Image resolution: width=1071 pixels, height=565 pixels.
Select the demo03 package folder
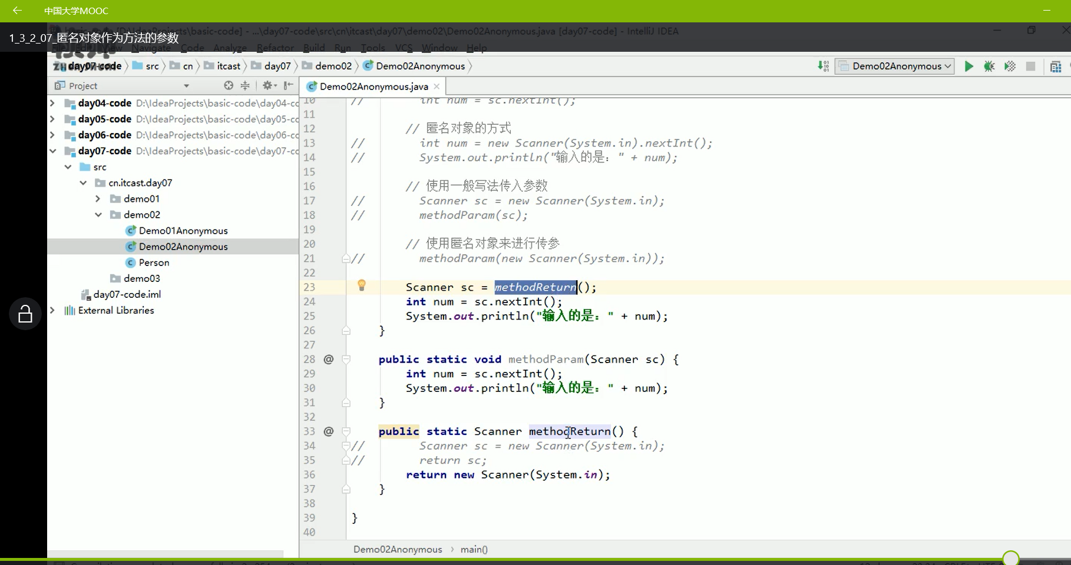click(x=141, y=278)
